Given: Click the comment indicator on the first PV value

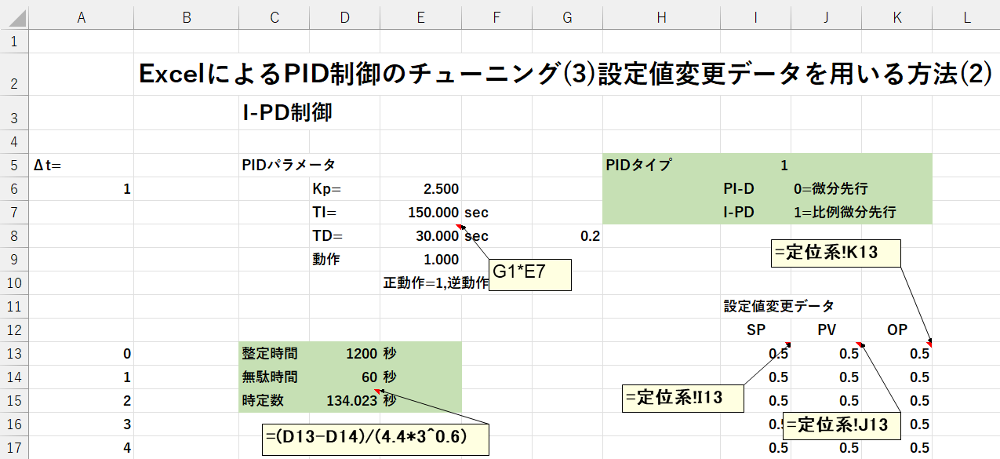Looking at the screenshot, I should [858, 344].
